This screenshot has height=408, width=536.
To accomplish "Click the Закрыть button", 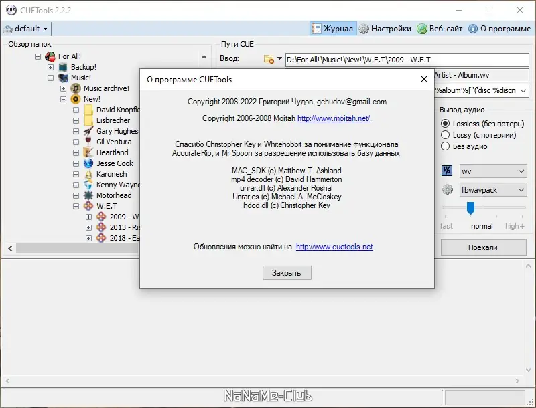I will coord(287,273).
